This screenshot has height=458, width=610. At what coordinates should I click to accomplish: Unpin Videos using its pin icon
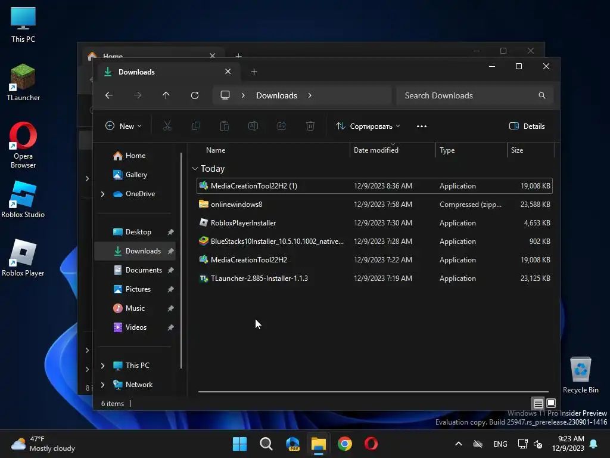click(170, 327)
